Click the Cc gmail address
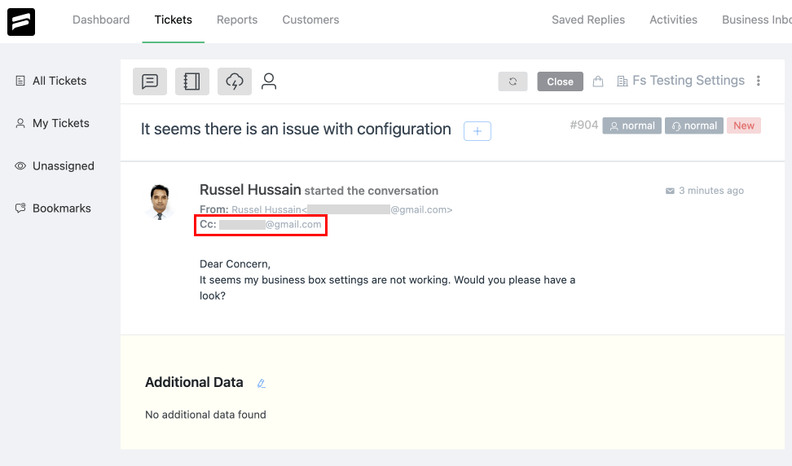792x466 pixels. point(271,225)
